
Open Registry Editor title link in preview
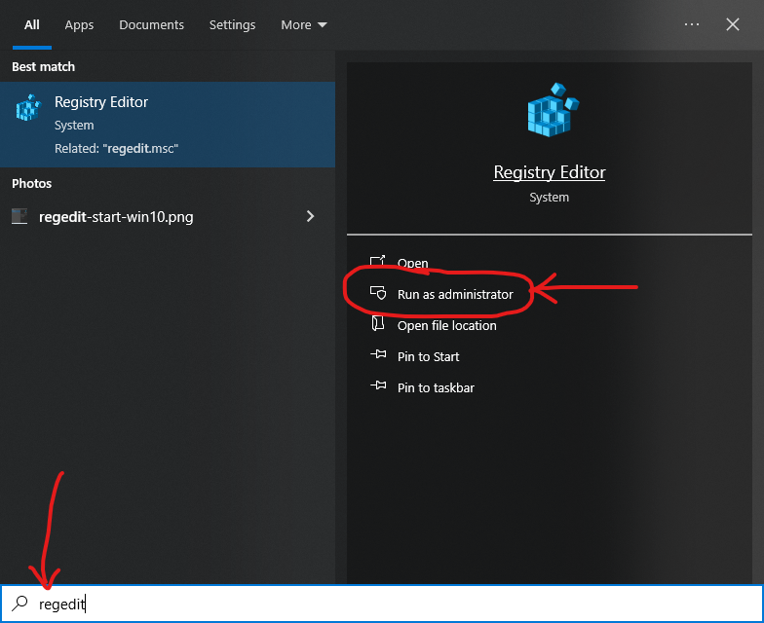tap(550, 172)
